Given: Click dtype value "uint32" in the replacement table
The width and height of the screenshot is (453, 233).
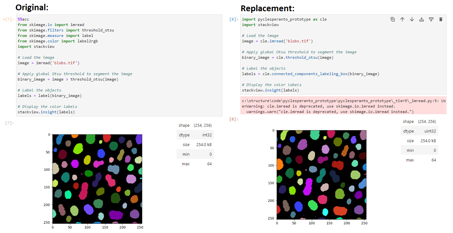Looking at the screenshot, I should 430,131.
